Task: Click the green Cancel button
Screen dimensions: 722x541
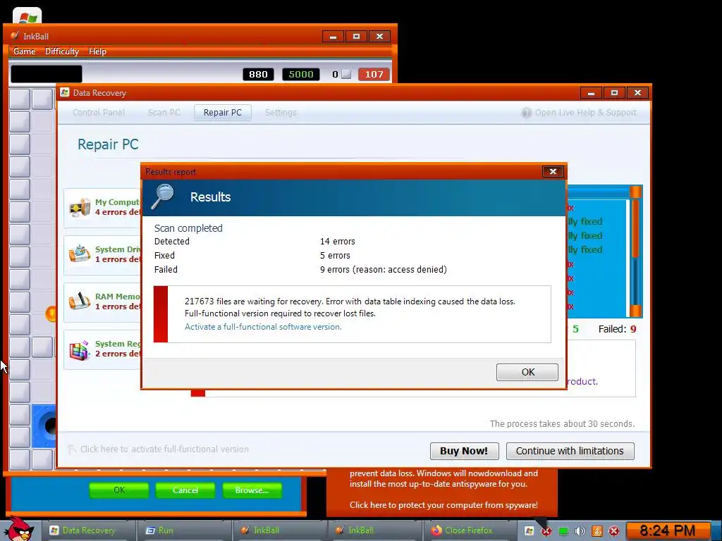Action: point(185,490)
